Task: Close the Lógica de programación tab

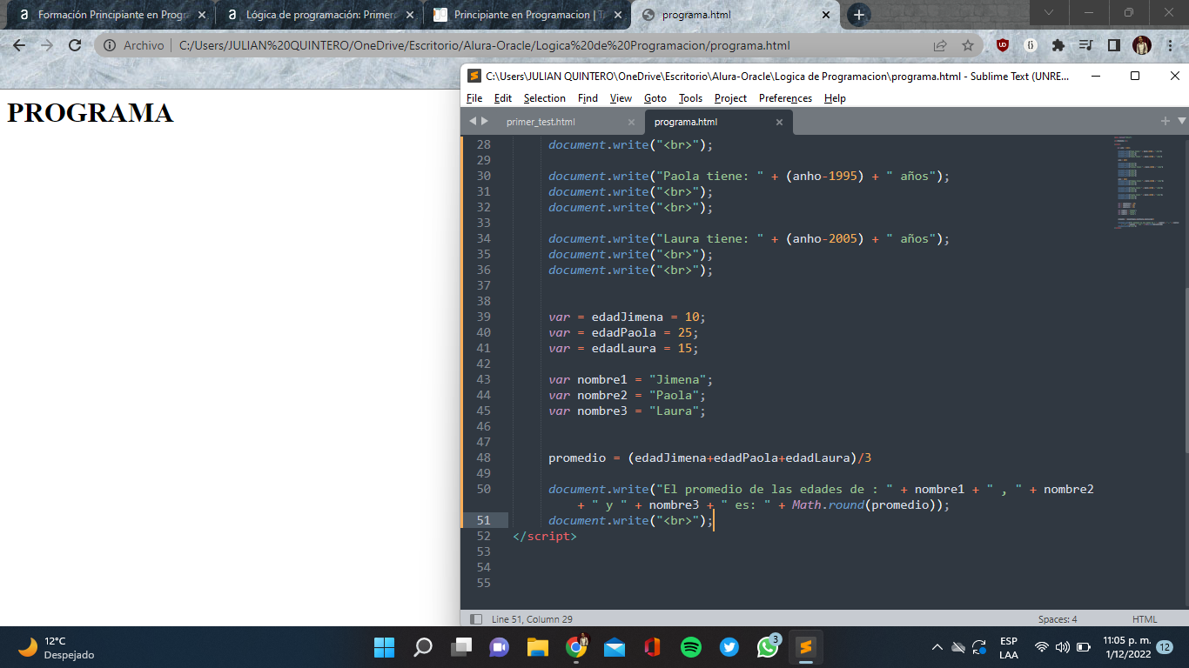Action: [410, 15]
